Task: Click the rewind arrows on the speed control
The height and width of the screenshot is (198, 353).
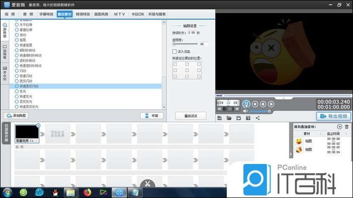Action: click(219, 109)
